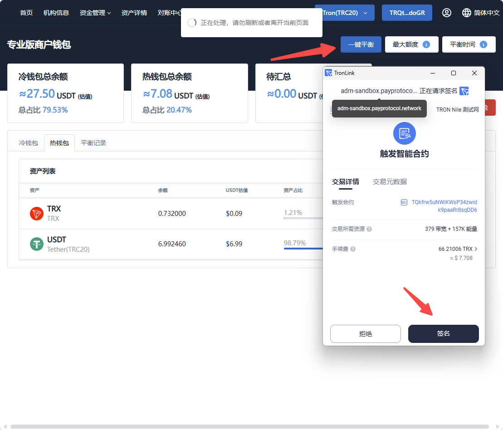Switch to the 冷钱包 tab
503x430 pixels.
coord(28,143)
